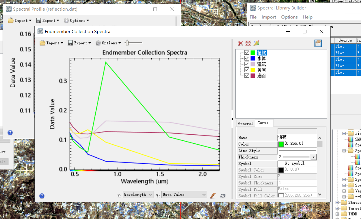This screenshot has height=219, width=361.
Task: Switch to the Curve tab
Action: point(264,123)
